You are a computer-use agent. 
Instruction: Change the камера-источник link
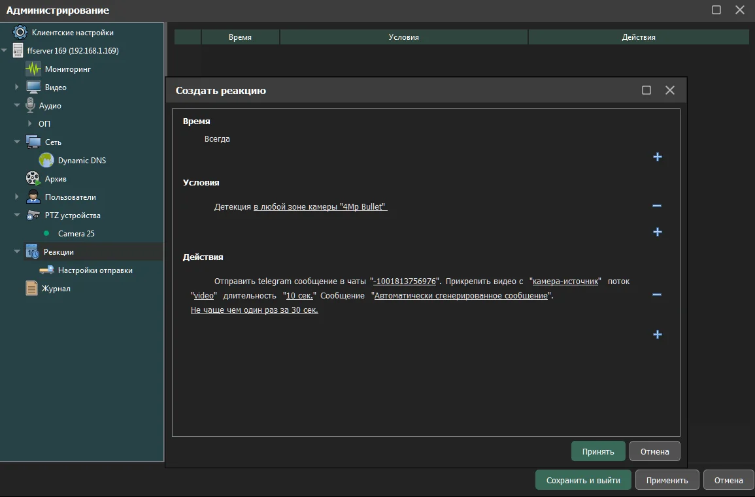[x=565, y=281]
